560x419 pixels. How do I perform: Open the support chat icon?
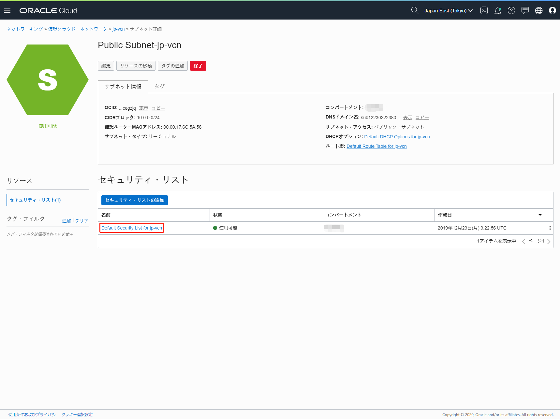point(525,10)
